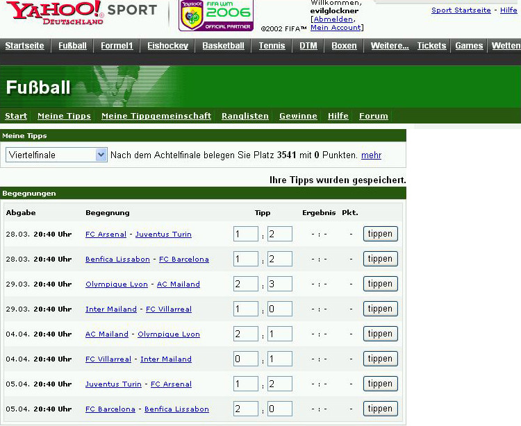Focus home score field for Inter Mailand - FC Villarreal
This screenshot has width=521, height=426.
click(x=246, y=309)
